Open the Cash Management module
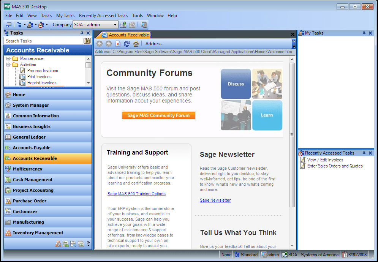Image resolution: width=378 pixels, height=262 pixels. tap(48, 180)
